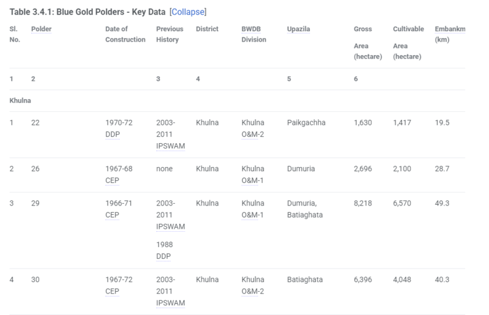Click gross area value 1,630
Viewport: 489px width, 315px height.
point(362,123)
